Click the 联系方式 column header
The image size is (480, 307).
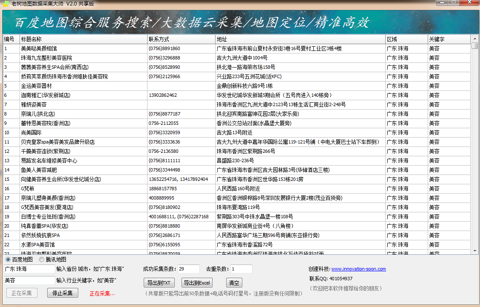point(181,39)
